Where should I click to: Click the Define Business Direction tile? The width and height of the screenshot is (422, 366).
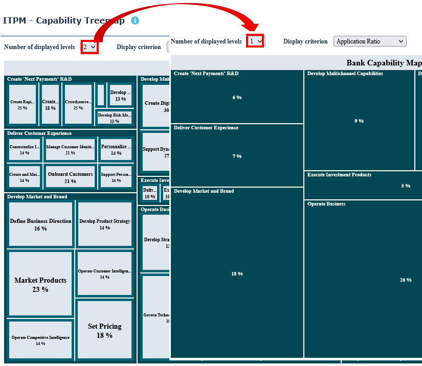point(40,224)
